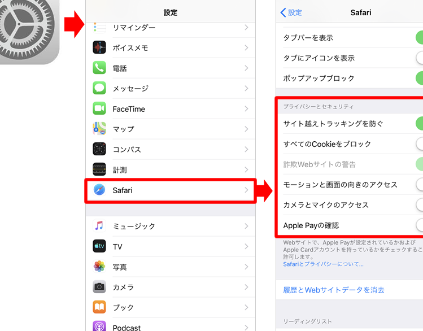Select the メッセージ row label

(x=130, y=89)
